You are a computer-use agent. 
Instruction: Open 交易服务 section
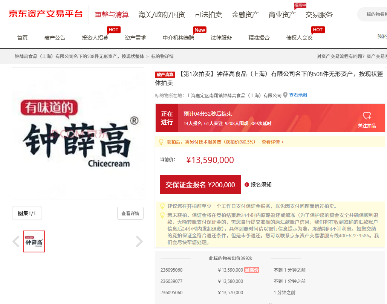(319, 15)
